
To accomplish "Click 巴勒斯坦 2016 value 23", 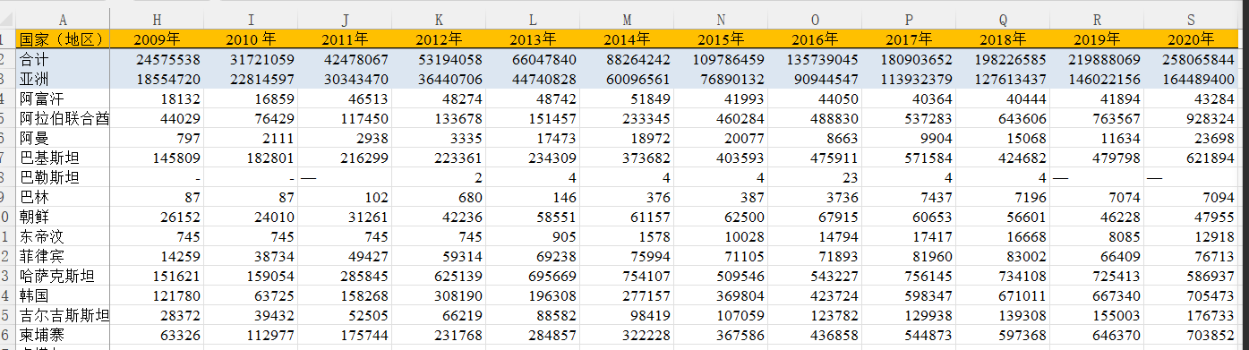I will click(815, 177).
